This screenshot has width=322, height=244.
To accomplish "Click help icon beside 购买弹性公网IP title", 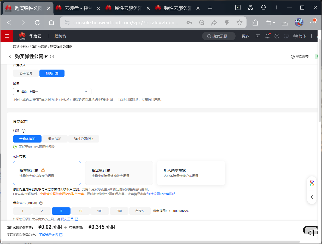I will [52, 56].
